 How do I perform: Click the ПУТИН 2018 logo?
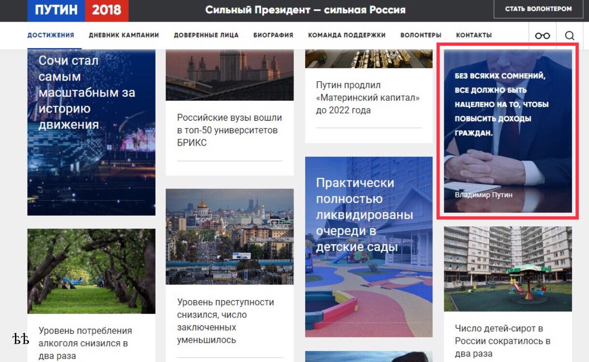(x=78, y=11)
